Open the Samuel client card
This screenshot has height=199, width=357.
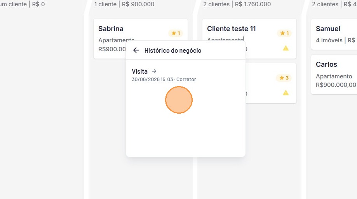[x=334, y=34]
